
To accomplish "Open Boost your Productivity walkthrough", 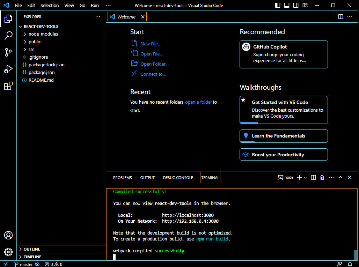I will pos(284,155).
